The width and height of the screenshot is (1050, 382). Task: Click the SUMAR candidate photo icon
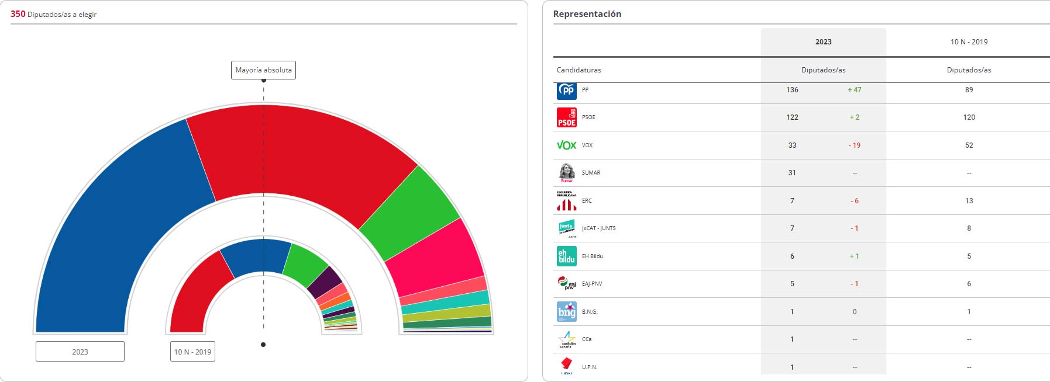tap(566, 173)
